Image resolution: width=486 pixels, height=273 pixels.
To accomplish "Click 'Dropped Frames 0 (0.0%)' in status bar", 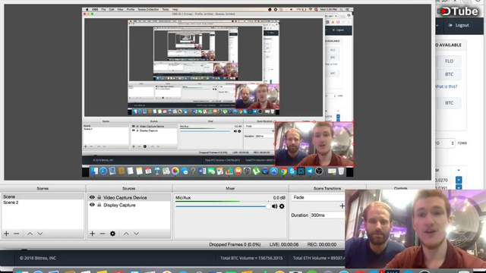I will point(235,244).
